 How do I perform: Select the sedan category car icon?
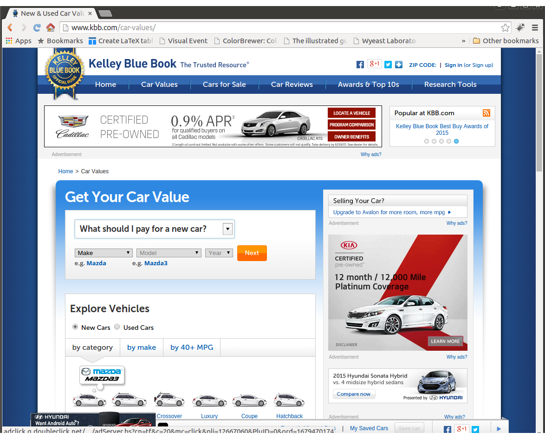pyautogui.click(x=89, y=400)
